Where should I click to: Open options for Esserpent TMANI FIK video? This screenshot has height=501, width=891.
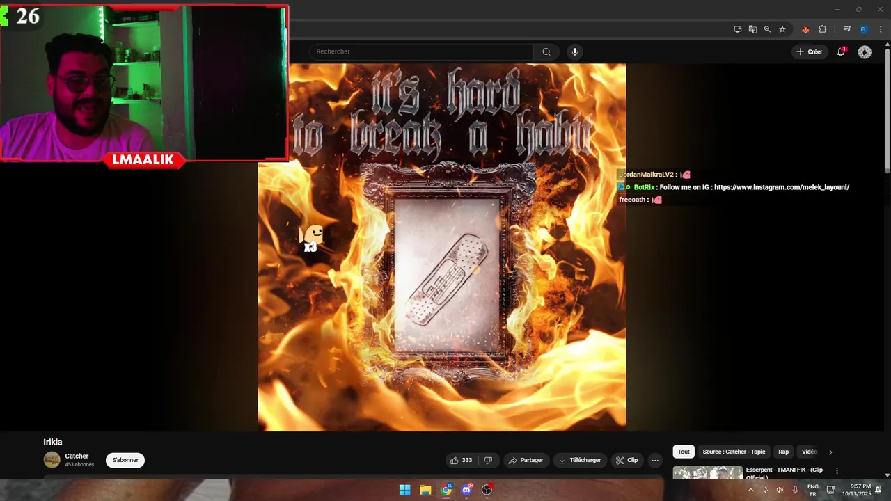point(837,471)
